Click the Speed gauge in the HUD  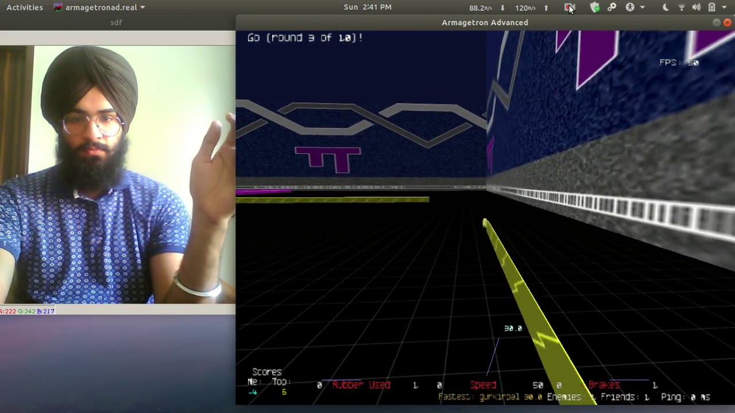483,385
